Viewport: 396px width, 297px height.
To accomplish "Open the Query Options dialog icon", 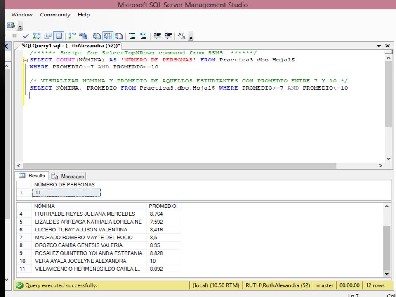I will click(48, 36).
